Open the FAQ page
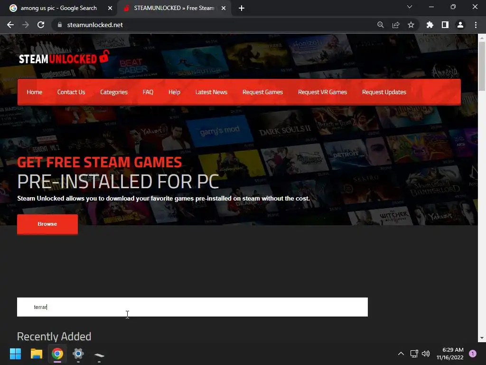Screen dimensions: 486x365 click(x=148, y=92)
